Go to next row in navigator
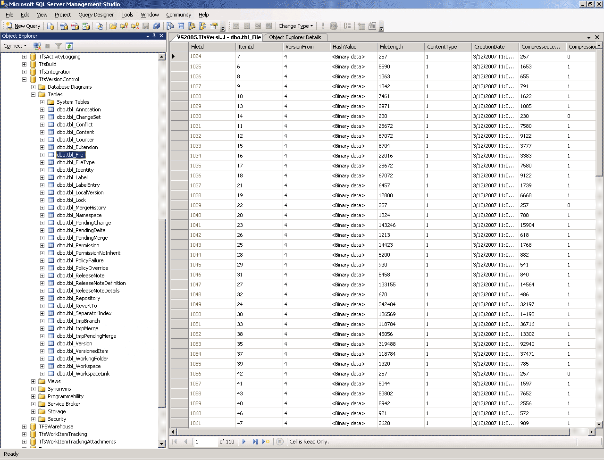Viewport: 604px width, 460px height. pos(244,442)
